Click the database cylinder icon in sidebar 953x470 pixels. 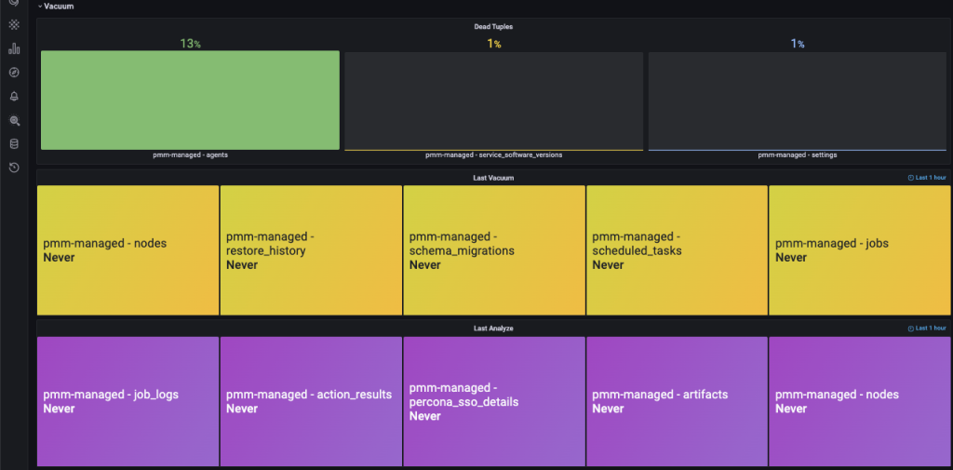click(14, 144)
